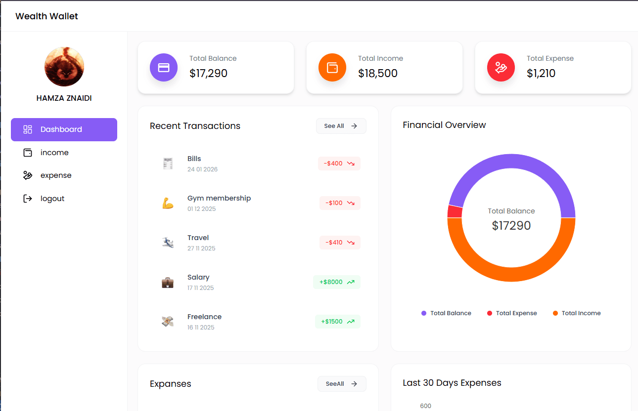Log out using the sidebar logout item

coord(52,199)
